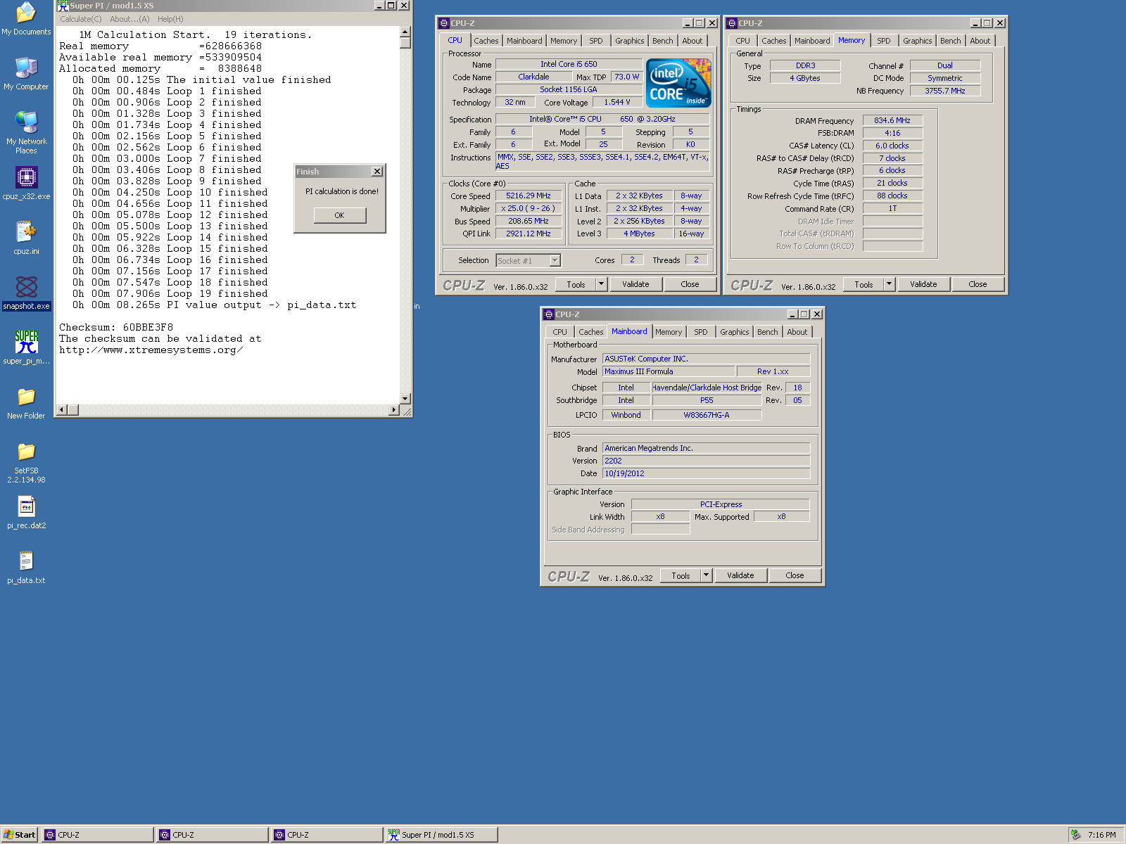Image resolution: width=1126 pixels, height=844 pixels.
Task: Click Validate in the Mainboard CPU-Z window
Action: point(740,575)
